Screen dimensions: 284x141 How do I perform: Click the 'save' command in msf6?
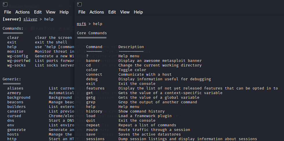91,134
